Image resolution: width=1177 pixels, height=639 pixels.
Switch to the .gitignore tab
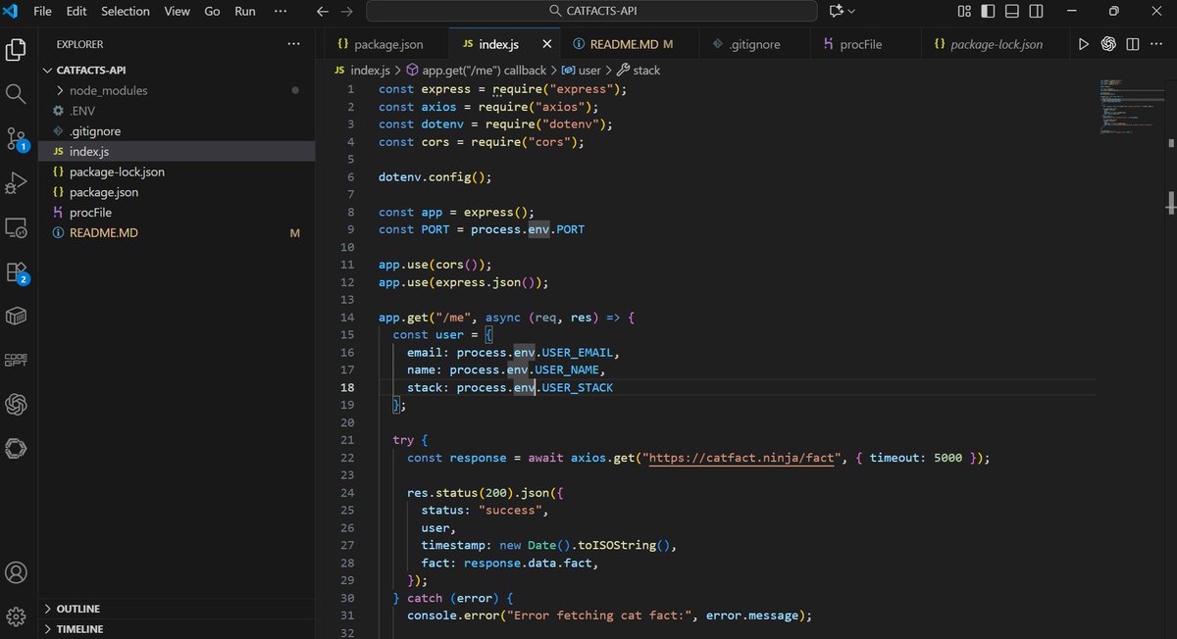755,44
